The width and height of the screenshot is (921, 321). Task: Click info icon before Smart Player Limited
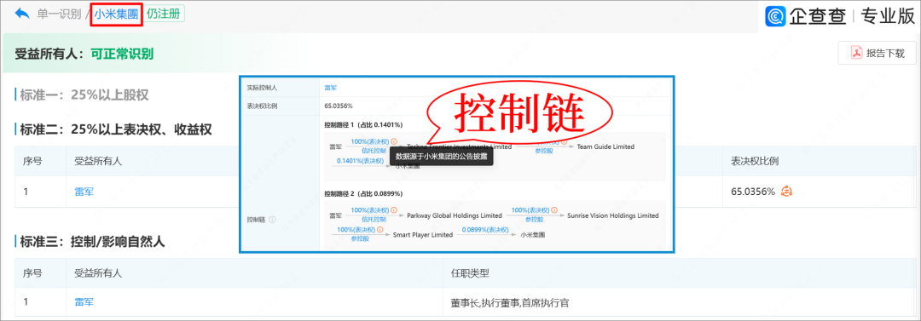coord(379,229)
